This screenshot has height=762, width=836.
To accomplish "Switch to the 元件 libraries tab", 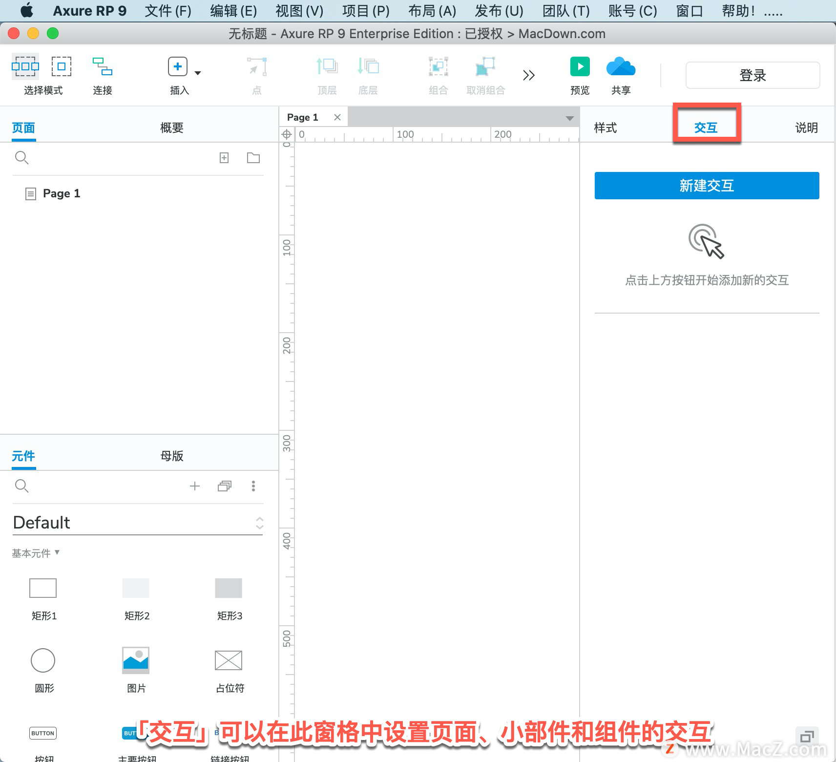I will click(x=23, y=456).
